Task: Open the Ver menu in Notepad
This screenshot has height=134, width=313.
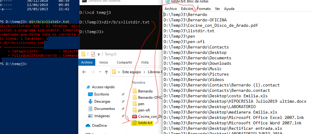Action: [217, 9]
